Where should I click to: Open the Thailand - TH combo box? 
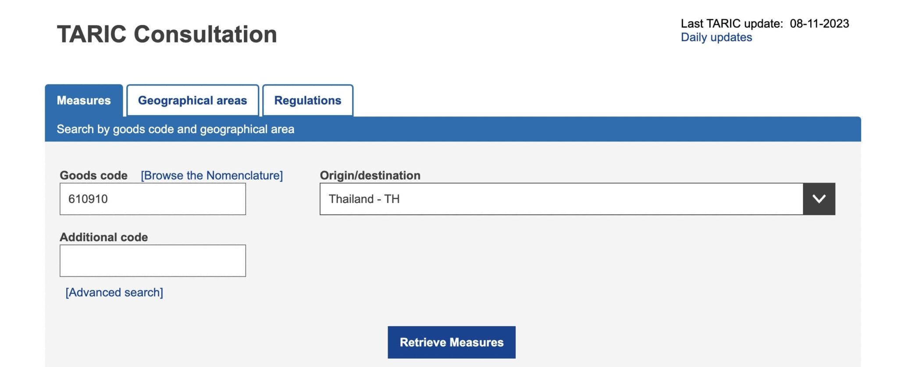[561, 199]
